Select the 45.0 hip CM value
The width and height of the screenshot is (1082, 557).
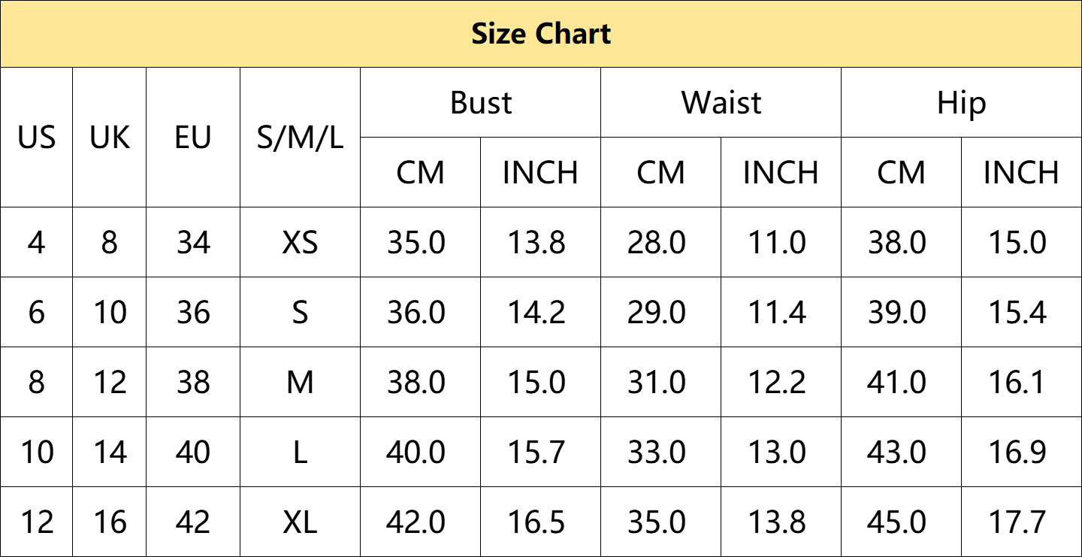point(897,522)
